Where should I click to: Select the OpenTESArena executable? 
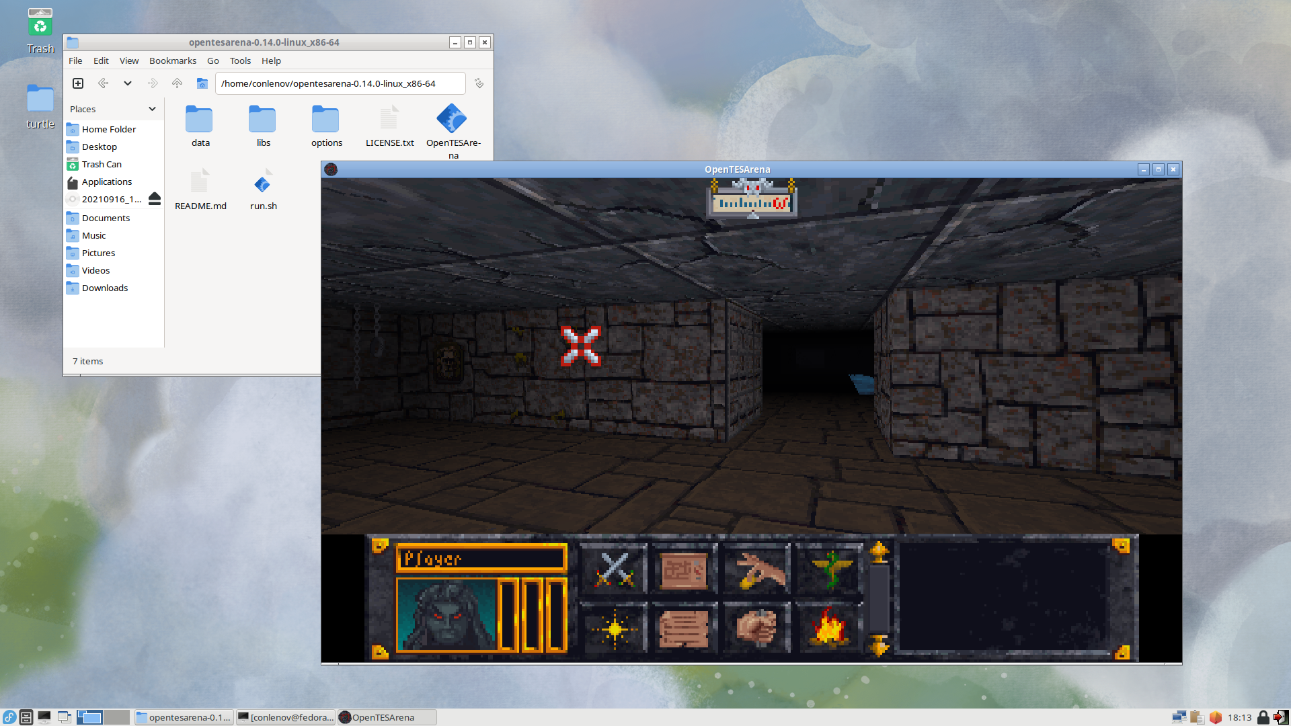click(x=453, y=131)
